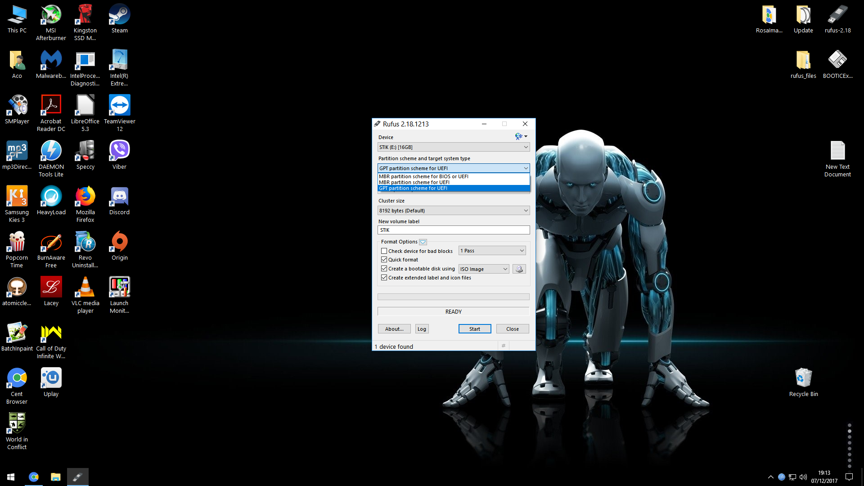
Task: Uncheck Create extended label and icon files
Action: coord(384,278)
